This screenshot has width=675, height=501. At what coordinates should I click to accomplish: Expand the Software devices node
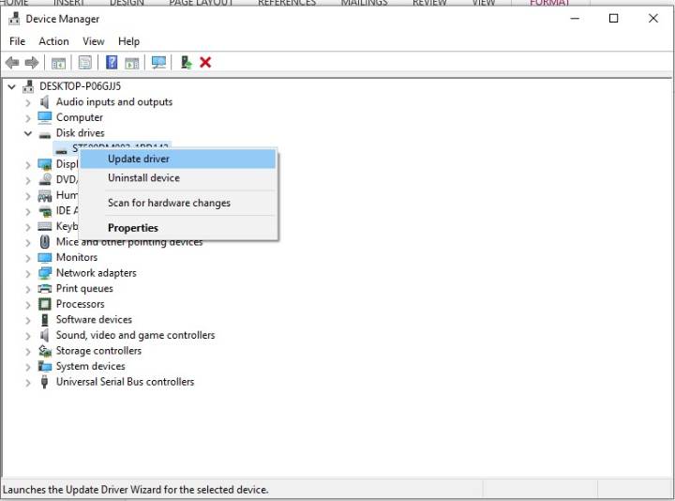(28, 320)
